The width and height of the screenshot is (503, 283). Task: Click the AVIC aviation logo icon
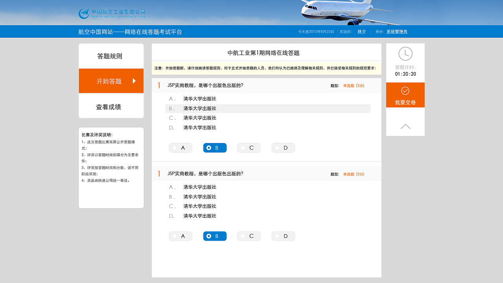[x=84, y=12]
